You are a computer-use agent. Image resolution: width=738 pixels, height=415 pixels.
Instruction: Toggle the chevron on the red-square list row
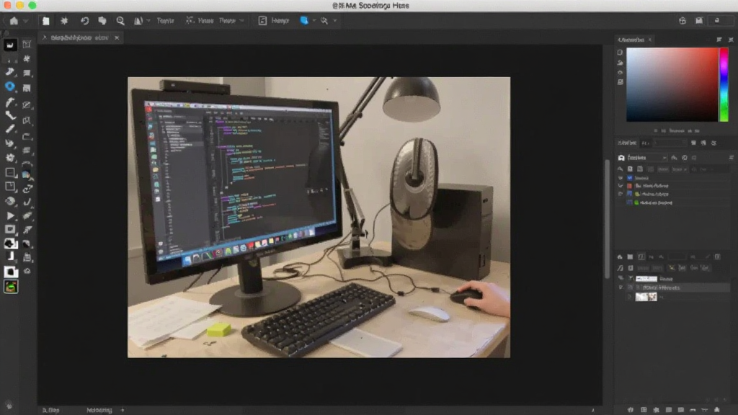621,186
